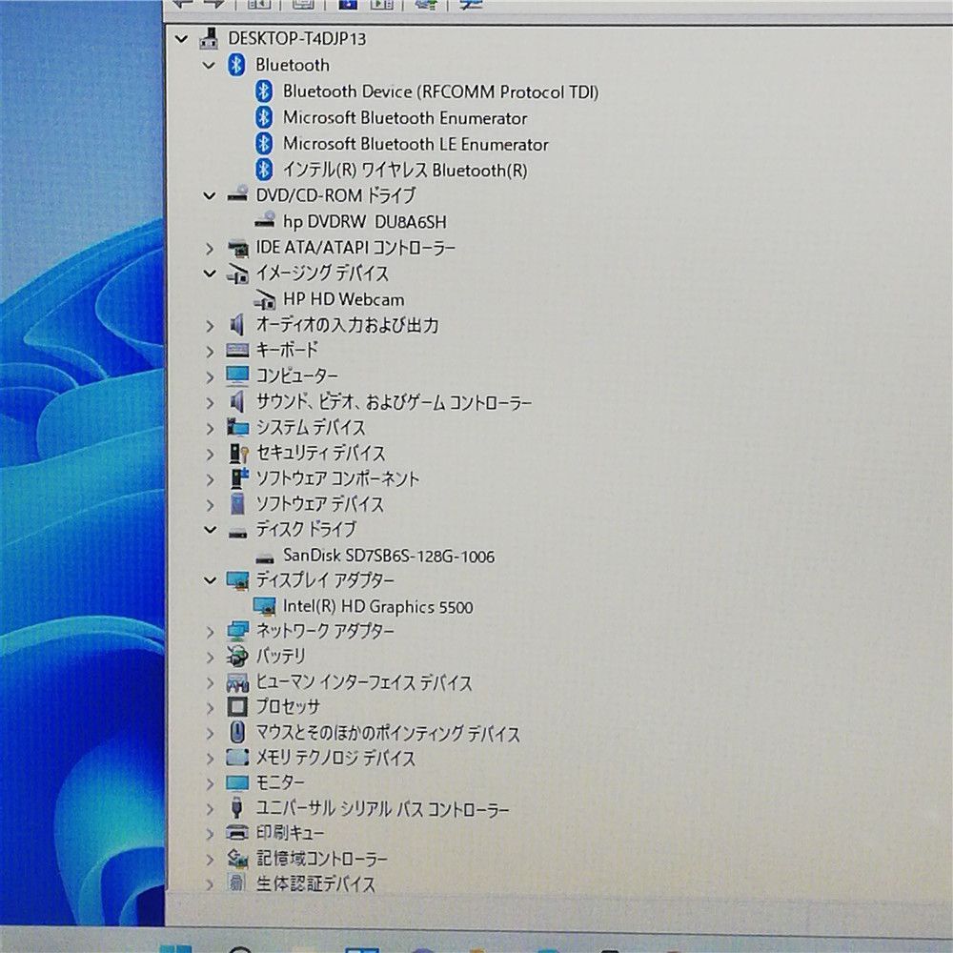Click the バッテリ battery icon

point(237,656)
